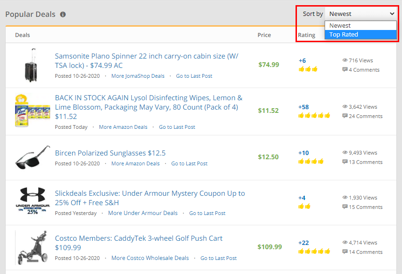Click the Lysol wipes product thumbnail
The height and width of the screenshot is (274, 402).
point(32,111)
